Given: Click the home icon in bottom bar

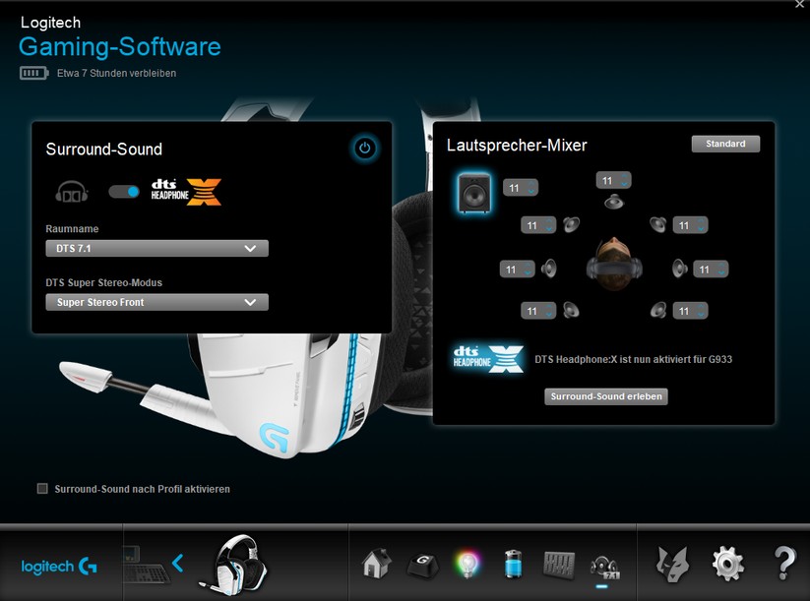Looking at the screenshot, I should coord(377,564).
